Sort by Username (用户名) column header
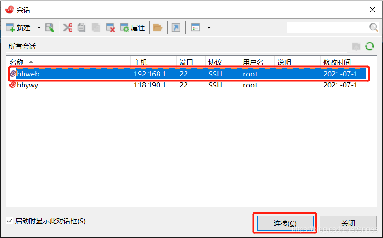 point(257,62)
